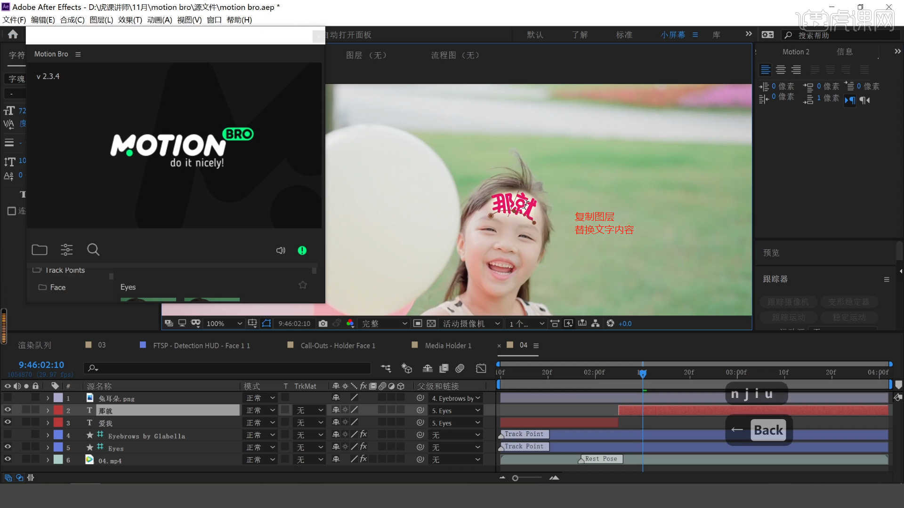Screen dimensions: 904x508
Task: Switch to the Media Holder 1 tab
Action: (x=448, y=345)
